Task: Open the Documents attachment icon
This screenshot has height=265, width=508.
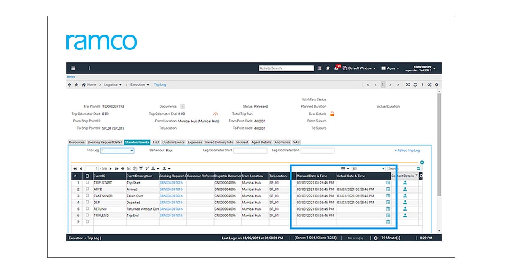Action: pyautogui.click(x=182, y=107)
